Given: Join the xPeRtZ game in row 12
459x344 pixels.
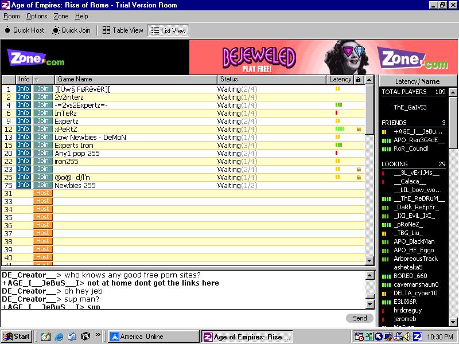Looking at the screenshot, I should tap(42, 129).
